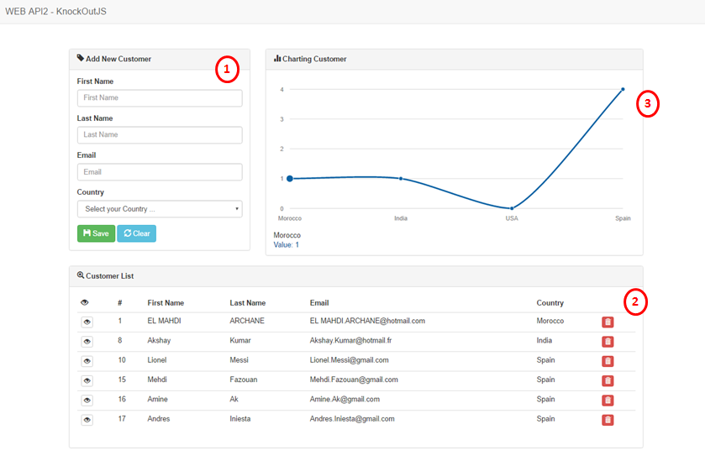This screenshot has width=705, height=466.
Task: Click the green Save button
Action: click(96, 233)
